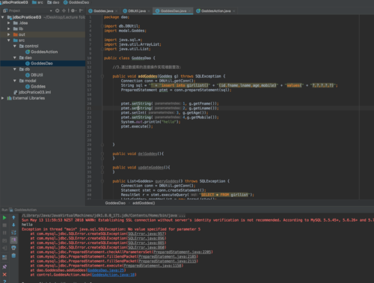Expand the out folder
Image resolution: width=374 pixels, height=283 pixels.
pos(9,34)
